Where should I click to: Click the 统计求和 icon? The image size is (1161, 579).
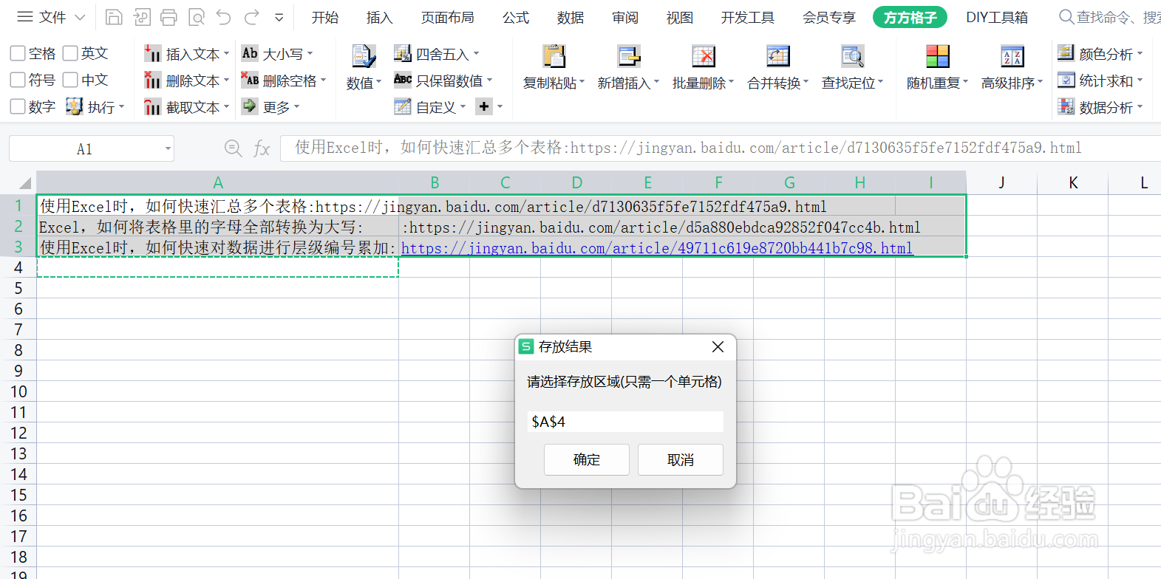[x=1066, y=80]
